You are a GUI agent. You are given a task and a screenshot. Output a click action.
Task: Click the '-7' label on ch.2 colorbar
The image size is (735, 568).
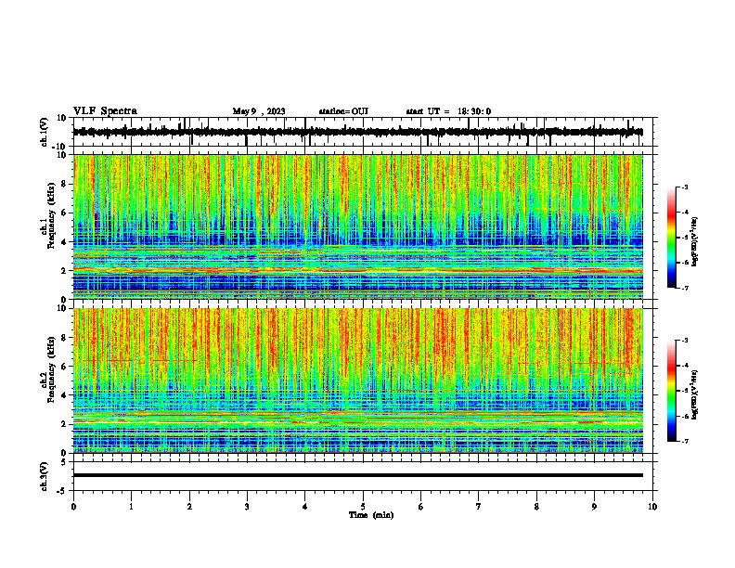pos(684,441)
